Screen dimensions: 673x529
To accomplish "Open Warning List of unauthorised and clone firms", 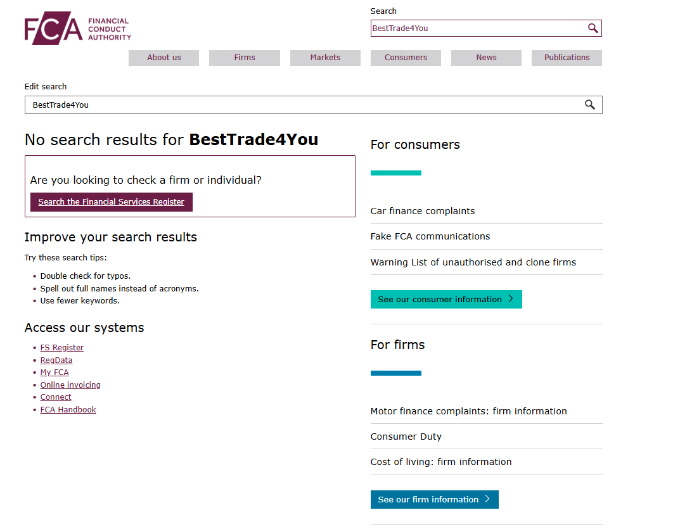I will coord(473,262).
